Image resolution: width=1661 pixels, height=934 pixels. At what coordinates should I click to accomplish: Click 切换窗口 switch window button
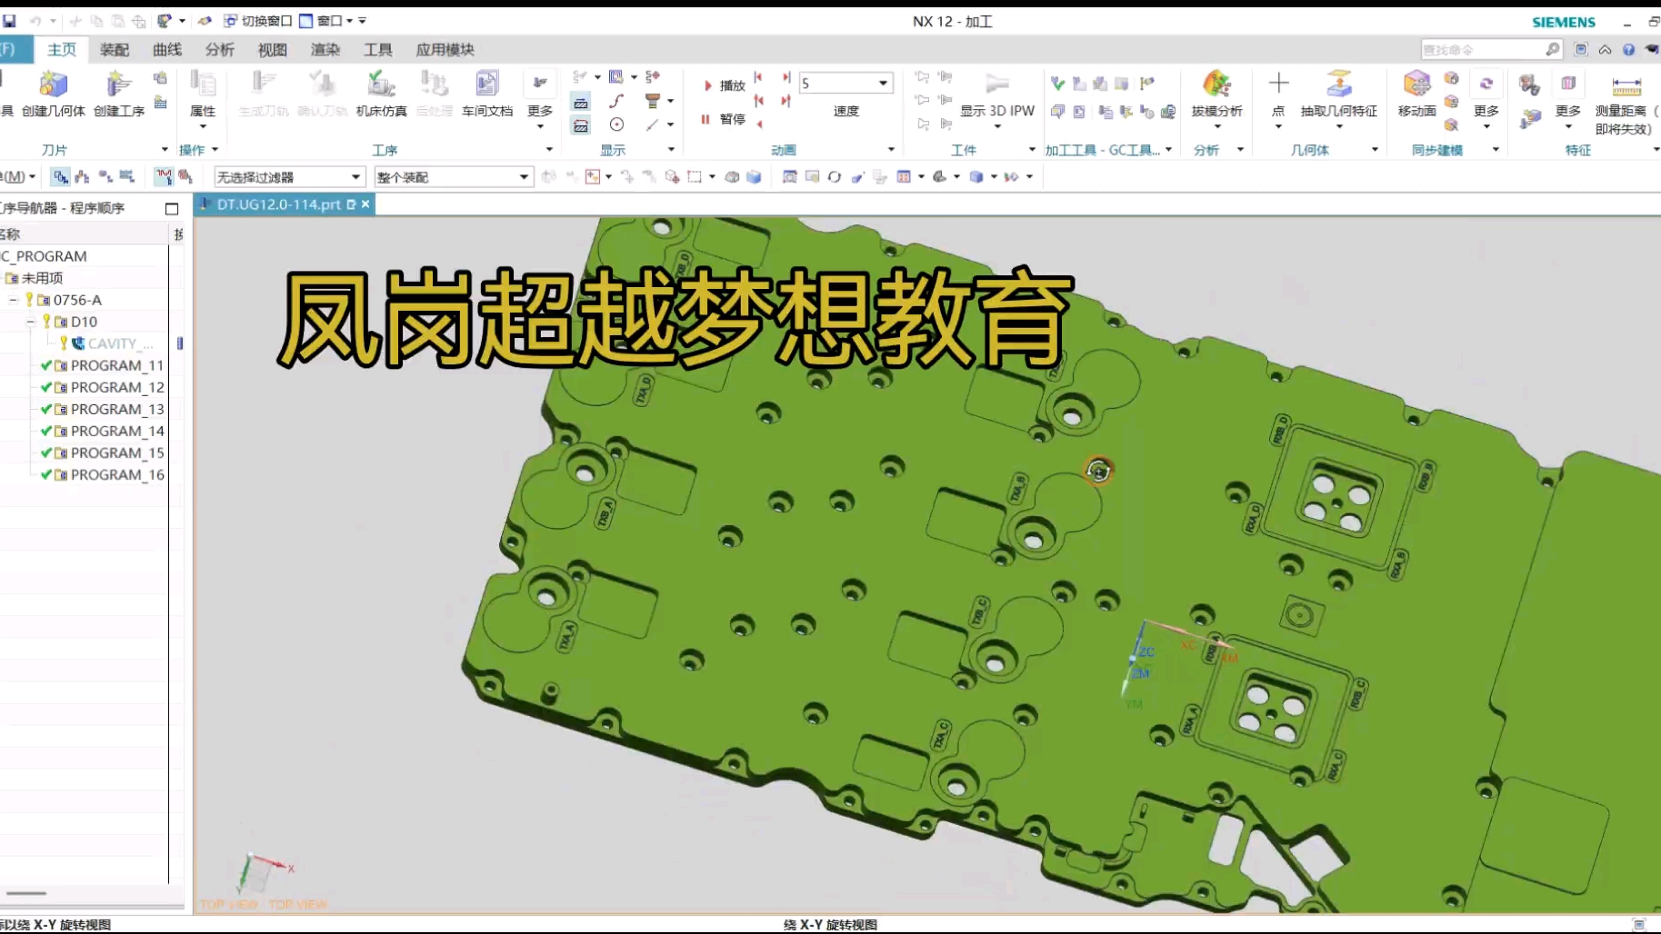point(258,21)
